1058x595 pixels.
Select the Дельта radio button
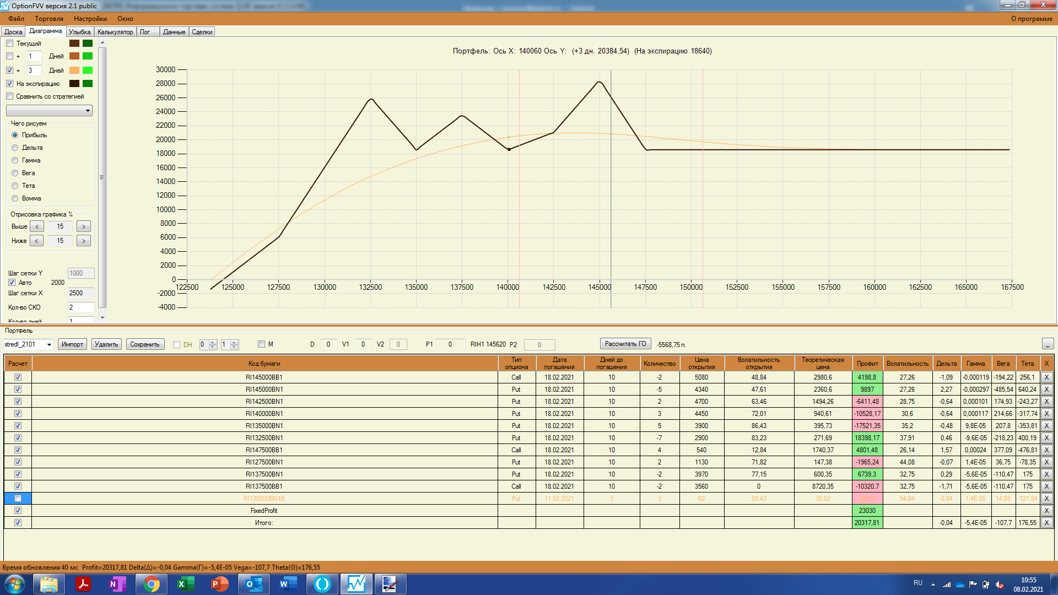coord(15,148)
